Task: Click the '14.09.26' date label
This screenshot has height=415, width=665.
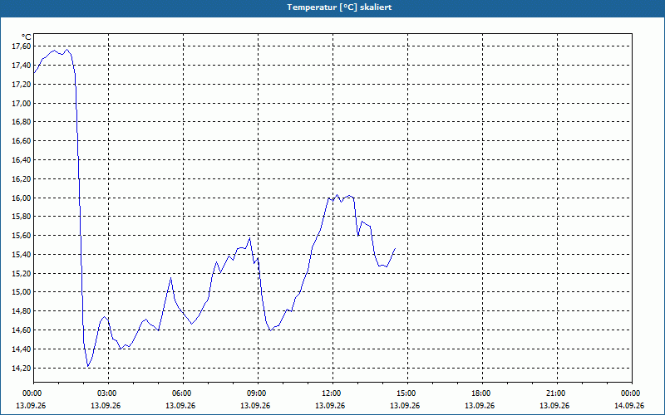Action: (x=629, y=405)
